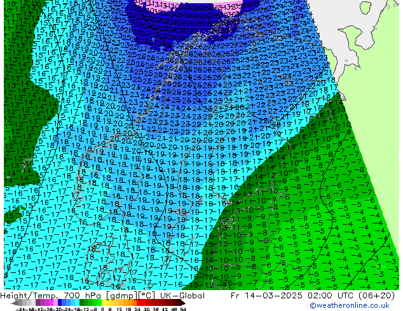Select the dark purple swatch above -42
The height and width of the screenshot is (311, 403).
38,303
